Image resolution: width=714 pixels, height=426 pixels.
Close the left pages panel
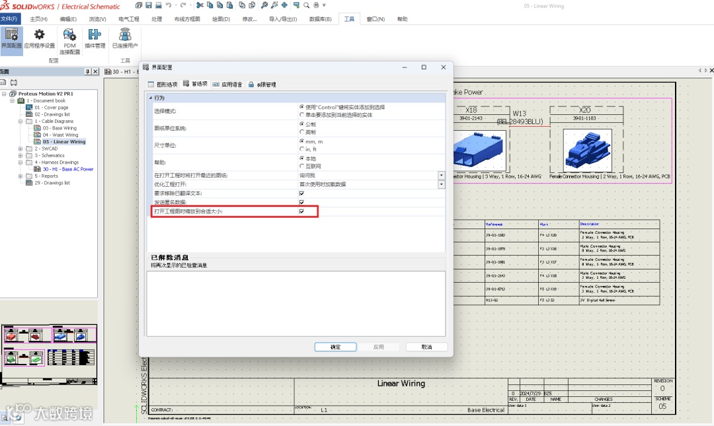[95, 71]
